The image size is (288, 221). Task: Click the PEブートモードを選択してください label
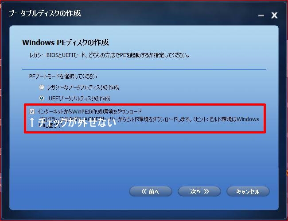click(x=63, y=76)
